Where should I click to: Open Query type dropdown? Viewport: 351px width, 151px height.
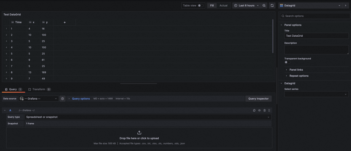tap(148, 117)
